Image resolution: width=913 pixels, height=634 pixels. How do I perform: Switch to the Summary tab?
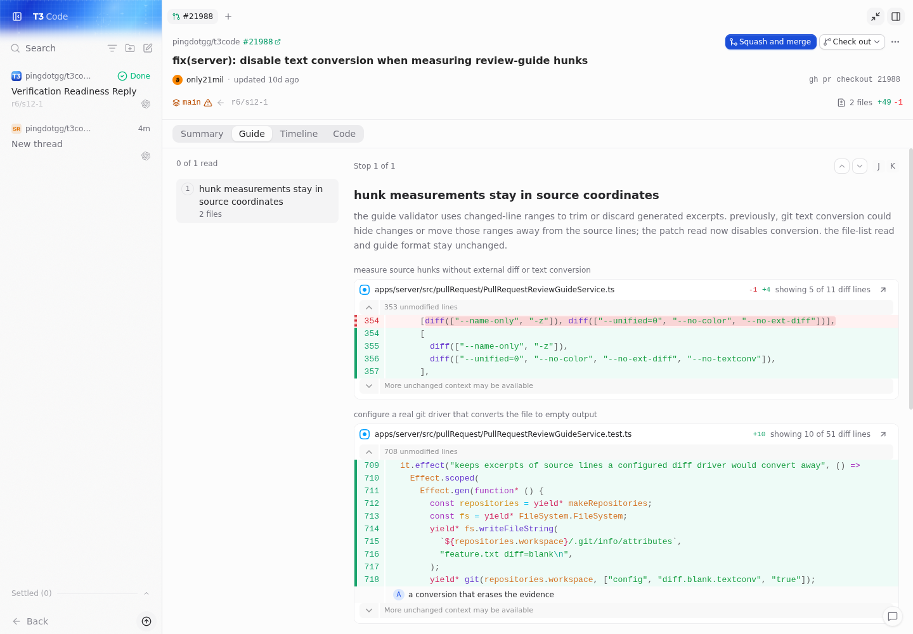click(202, 134)
